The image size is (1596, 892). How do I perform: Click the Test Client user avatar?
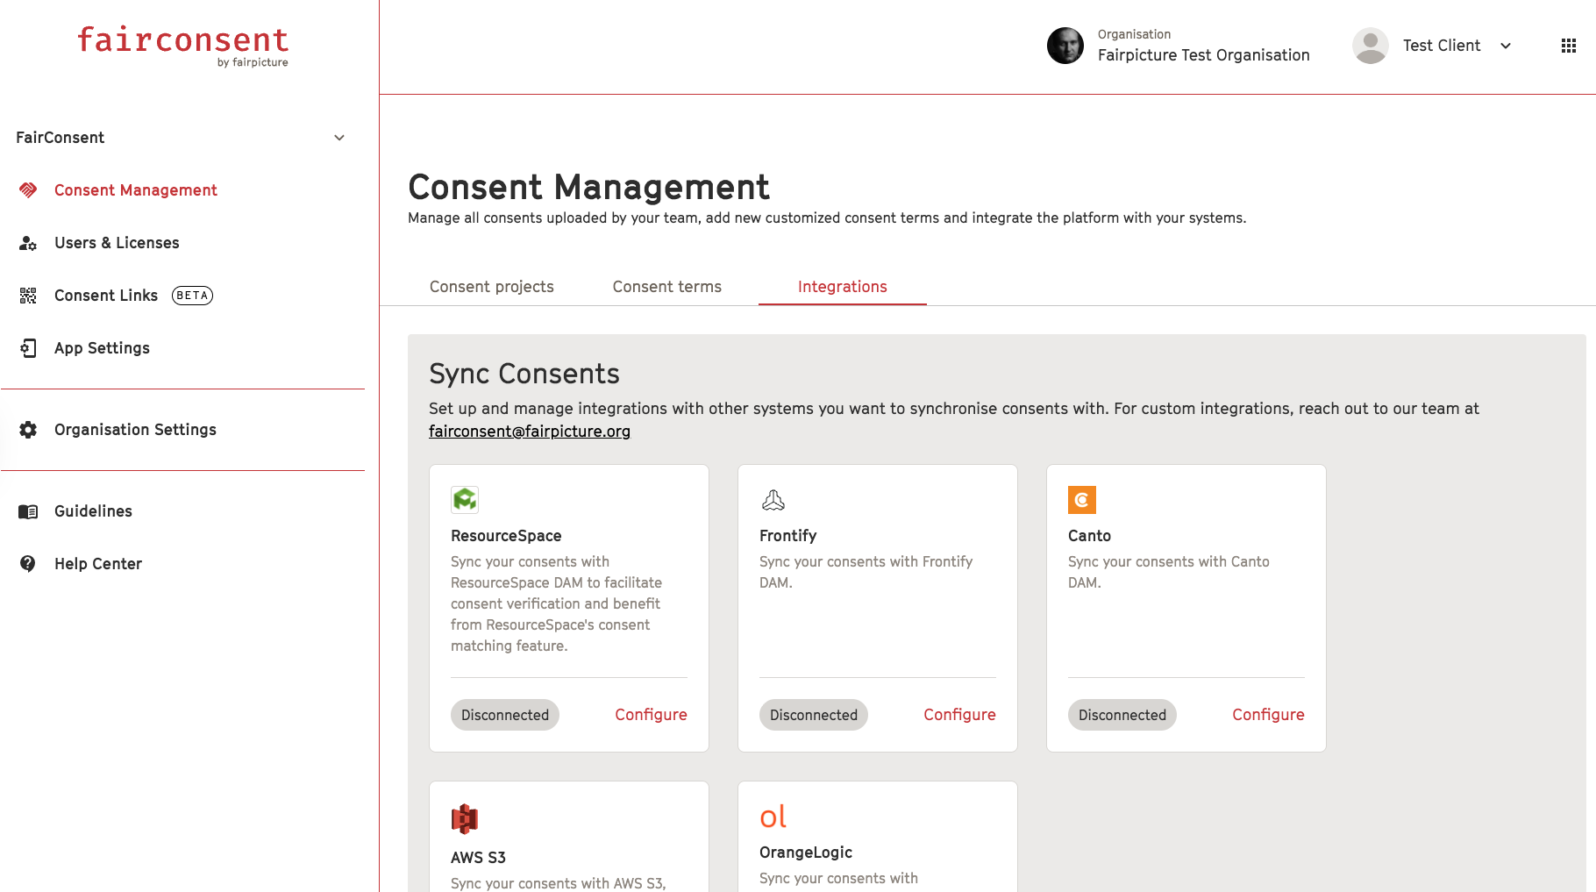tap(1371, 46)
